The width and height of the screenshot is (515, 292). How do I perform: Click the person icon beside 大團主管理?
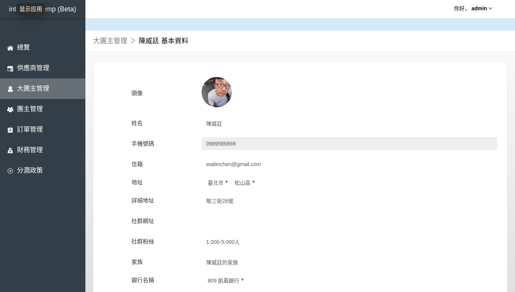point(10,89)
